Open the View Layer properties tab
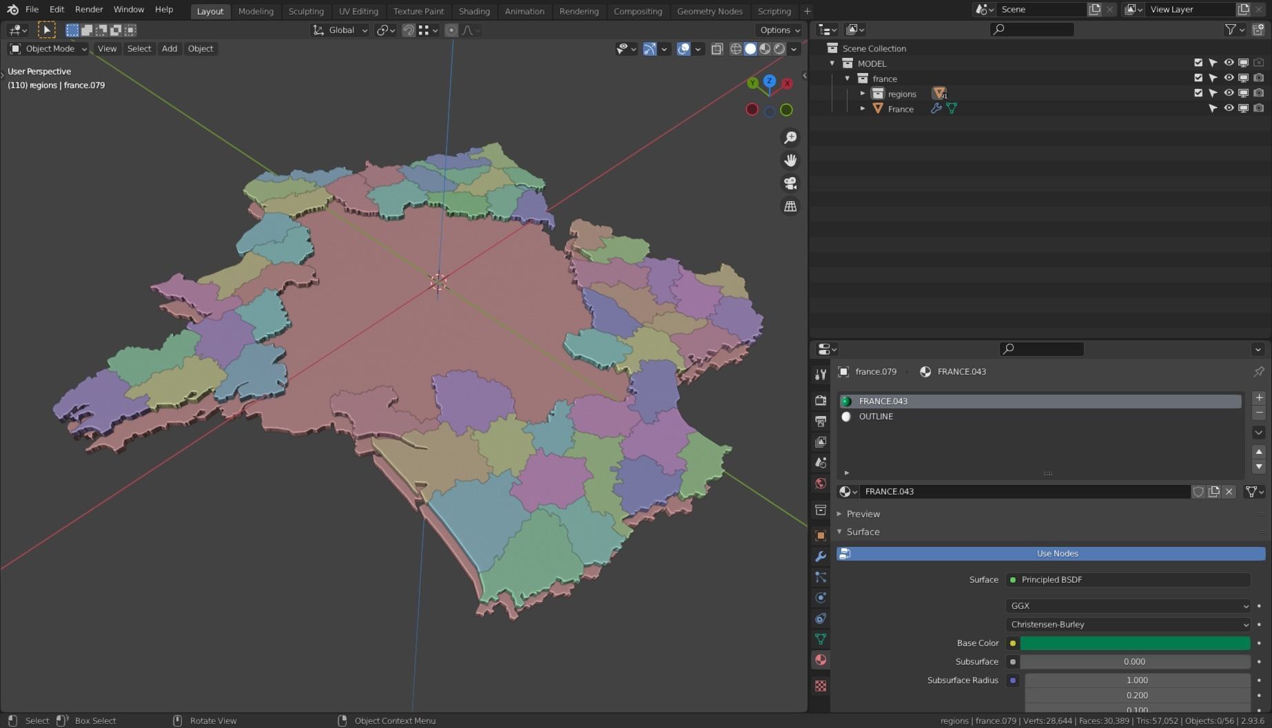1272x728 pixels. [x=820, y=441]
